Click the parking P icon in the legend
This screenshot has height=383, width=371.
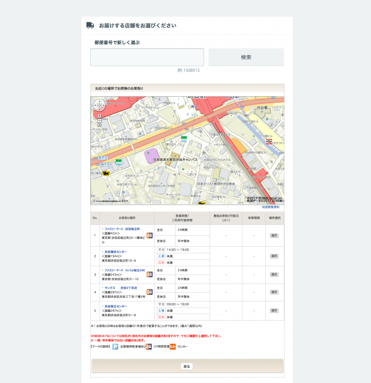coord(115,346)
